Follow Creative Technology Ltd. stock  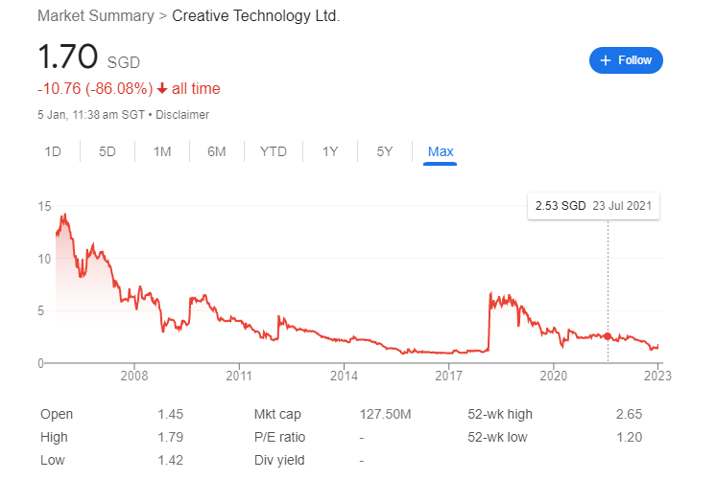click(626, 60)
